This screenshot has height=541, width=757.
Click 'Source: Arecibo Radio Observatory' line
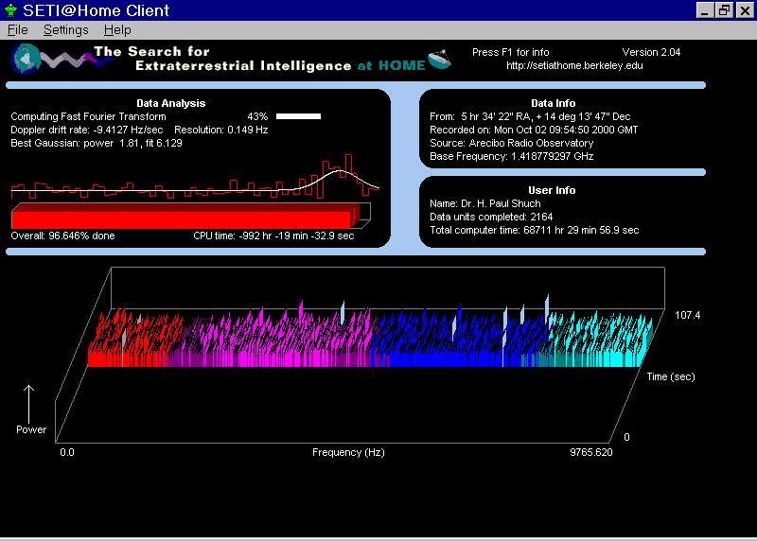click(512, 144)
